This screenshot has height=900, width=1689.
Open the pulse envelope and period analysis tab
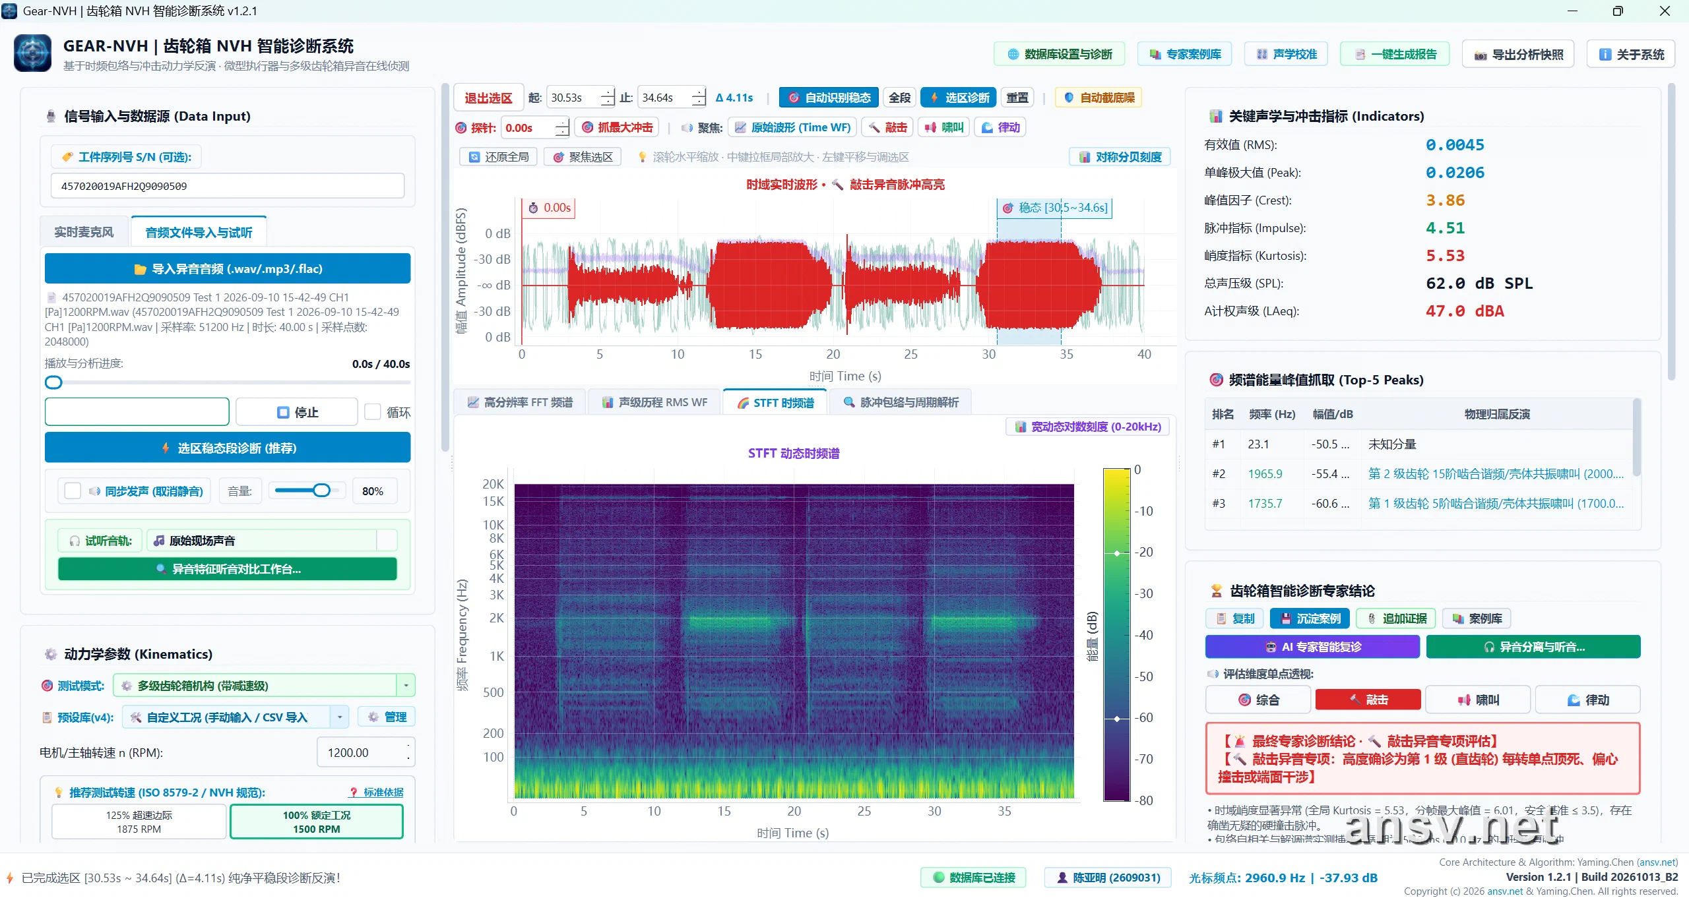click(901, 402)
